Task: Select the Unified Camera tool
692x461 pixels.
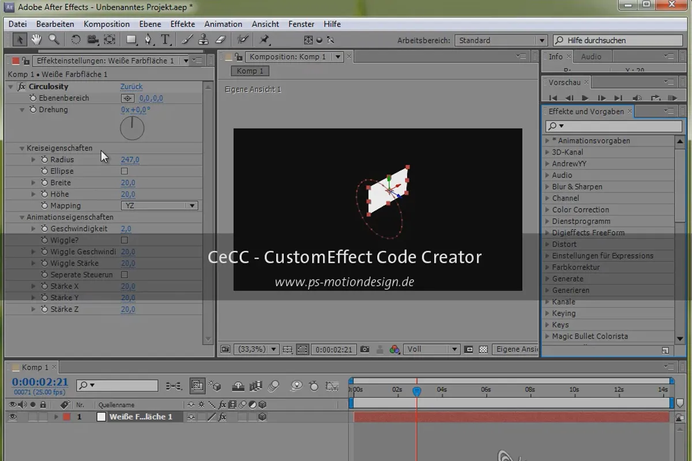Action: (x=92, y=39)
